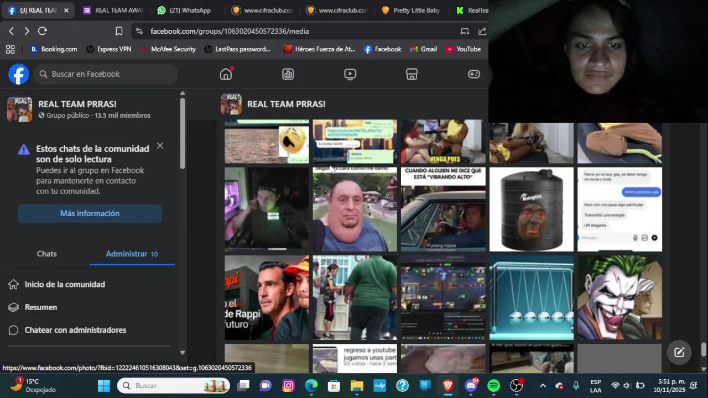Dismiss the read-only chats notice
This screenshot has height=398, width=708.
pos(160,146)
